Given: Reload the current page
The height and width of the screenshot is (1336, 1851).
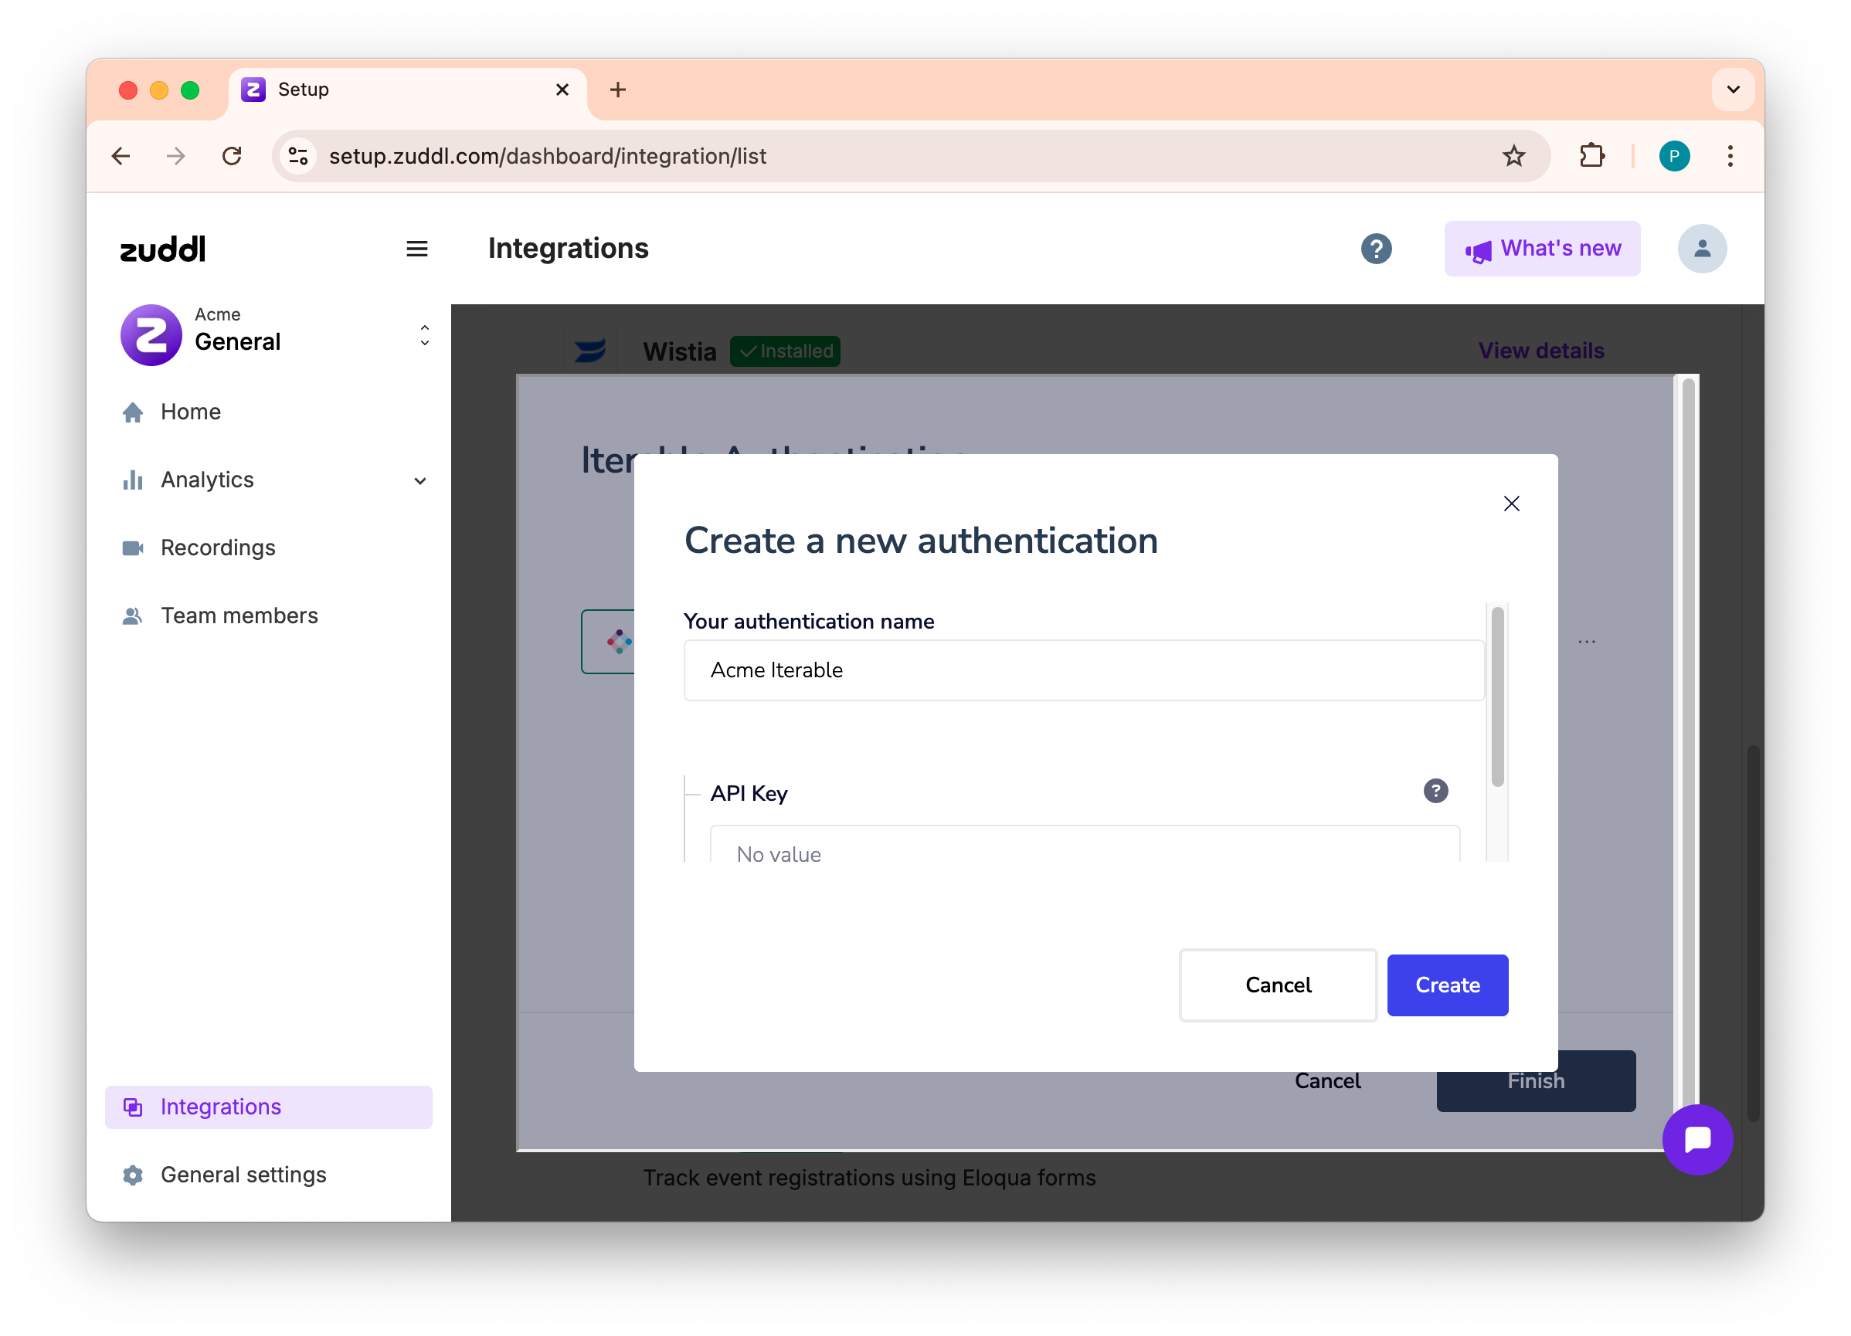Looking at the screenshot, I should (x=232, y=156).
